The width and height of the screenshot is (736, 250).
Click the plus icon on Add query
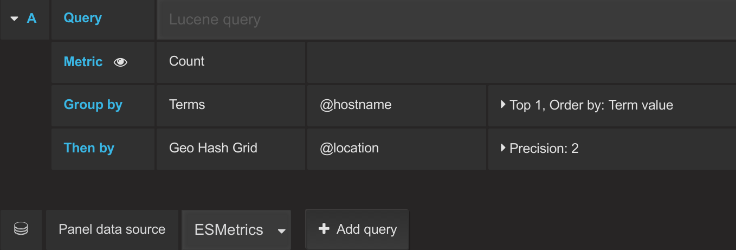tap(324, 229)
